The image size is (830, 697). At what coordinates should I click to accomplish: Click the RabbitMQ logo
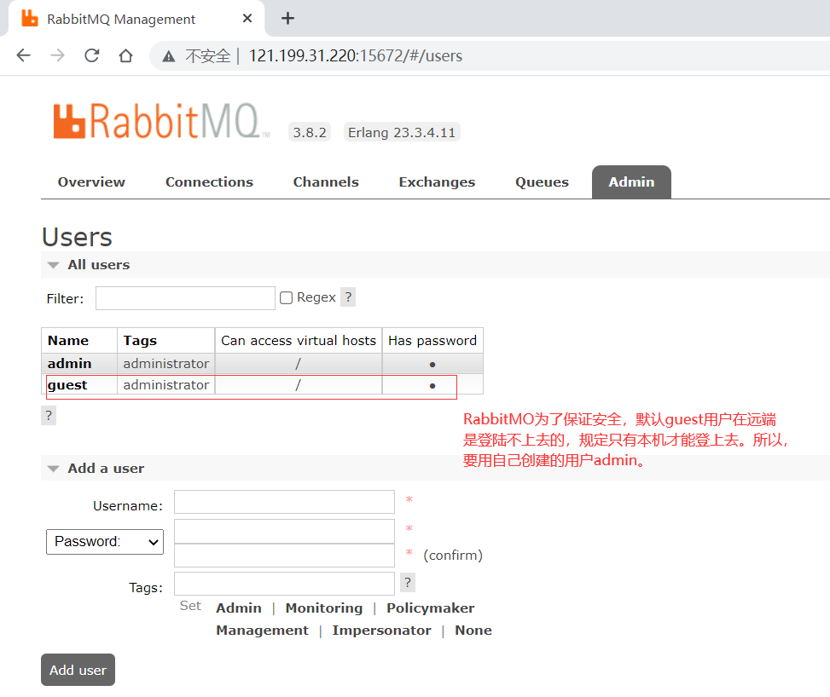(x=161, y=121)
